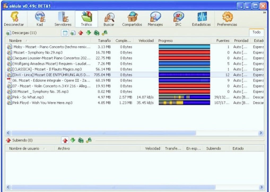Open the Servidores panel
This screenshot has width=270, height=192.
[x=63, y=19]
